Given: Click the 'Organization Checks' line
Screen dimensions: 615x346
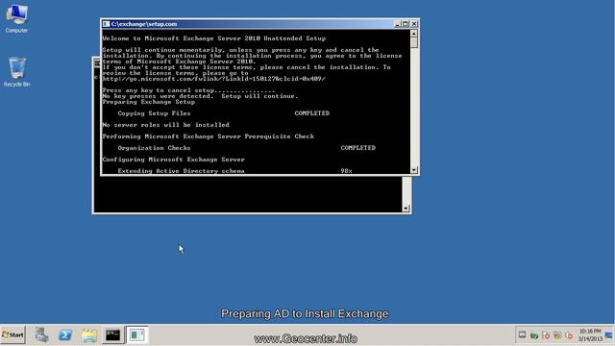Looking at the screenshot, I should click(x=154, y=148).
